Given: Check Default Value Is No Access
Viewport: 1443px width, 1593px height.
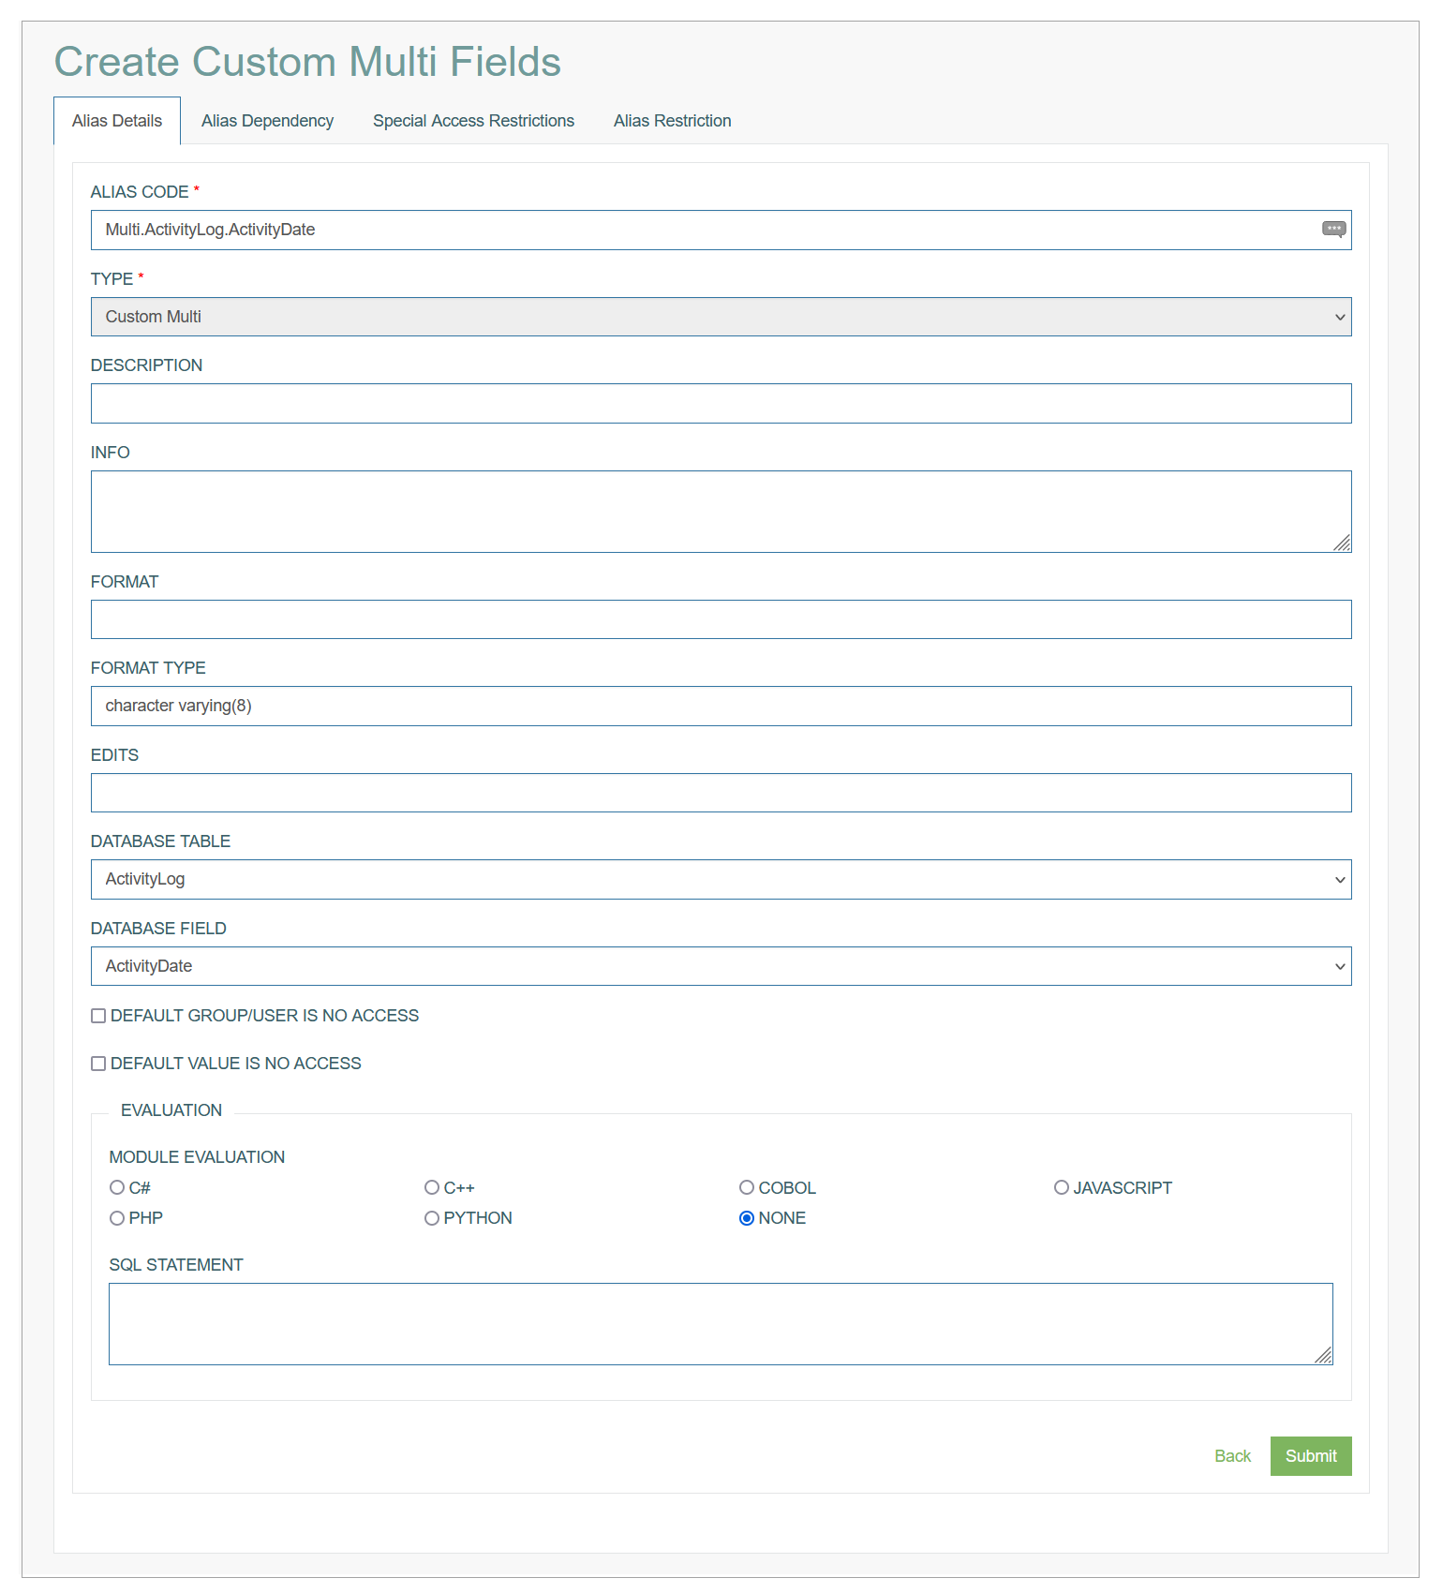Looking at the screenshot, I should coord(98,1064).
